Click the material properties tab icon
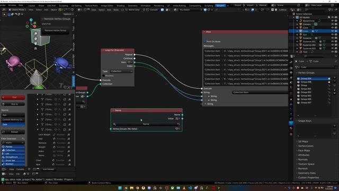Image resolution: width=339 pixels, height=191 pixels. tap(291, 128)
